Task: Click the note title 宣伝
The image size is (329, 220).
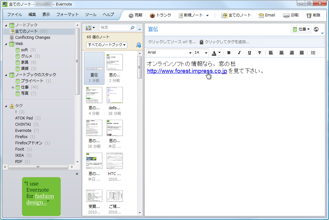Action: point(153,29)
